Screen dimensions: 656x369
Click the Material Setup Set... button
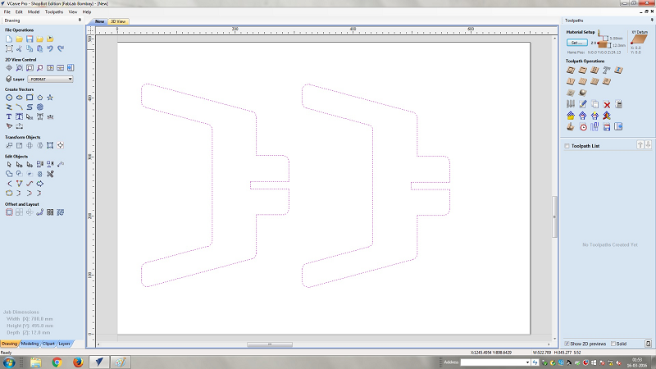pyautogui.click(x=576, y=43)
